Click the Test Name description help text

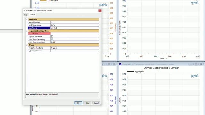tap(42, 94)
